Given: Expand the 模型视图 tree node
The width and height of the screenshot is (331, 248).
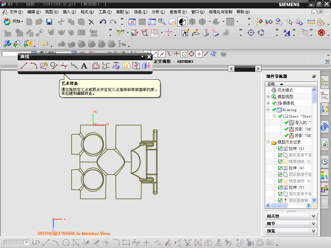Looking at the screenshot, I should 268,97.
